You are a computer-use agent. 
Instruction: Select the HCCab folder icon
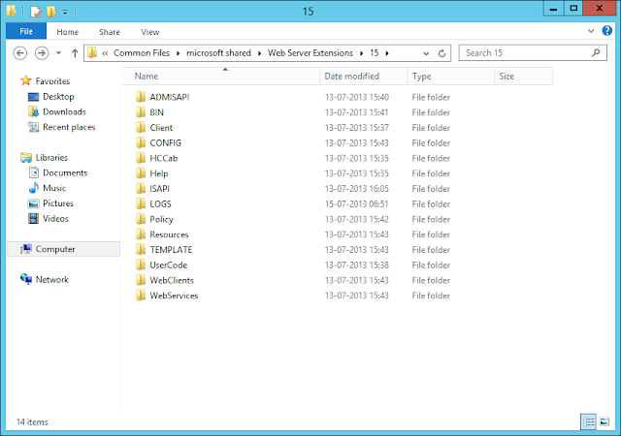point(141,158)
